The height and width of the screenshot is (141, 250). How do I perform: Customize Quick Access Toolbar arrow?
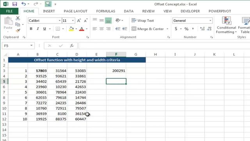pyautogui.click(x=55, y=4)
